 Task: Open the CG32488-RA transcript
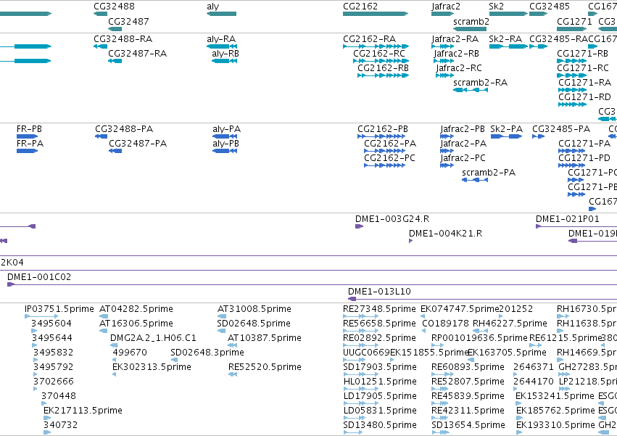(x=100, y=46)
